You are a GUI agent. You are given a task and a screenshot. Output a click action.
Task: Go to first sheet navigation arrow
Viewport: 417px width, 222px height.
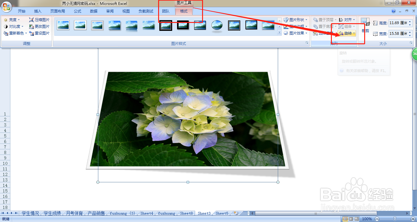tap(3, 213)
